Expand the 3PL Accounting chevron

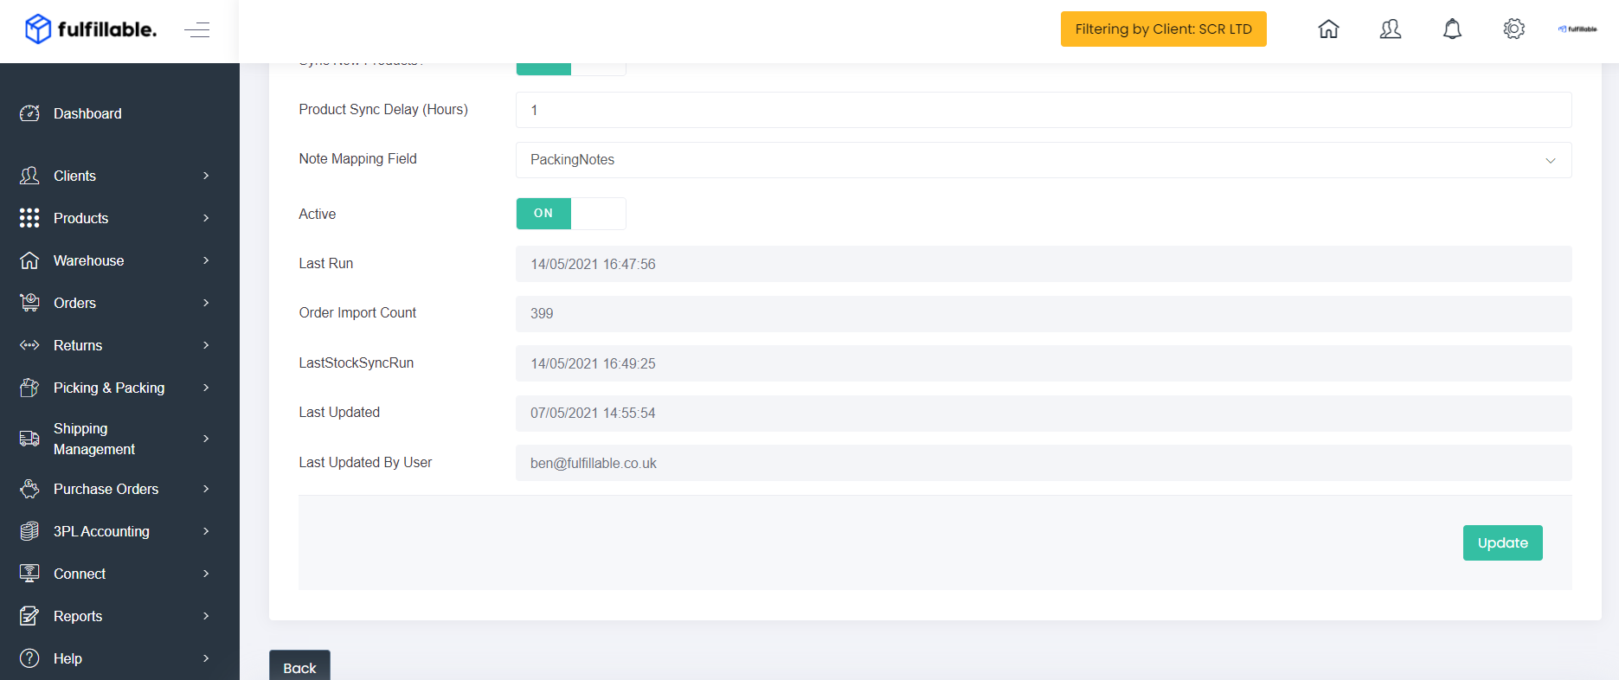pyautogui.click(x=206, y=531)
